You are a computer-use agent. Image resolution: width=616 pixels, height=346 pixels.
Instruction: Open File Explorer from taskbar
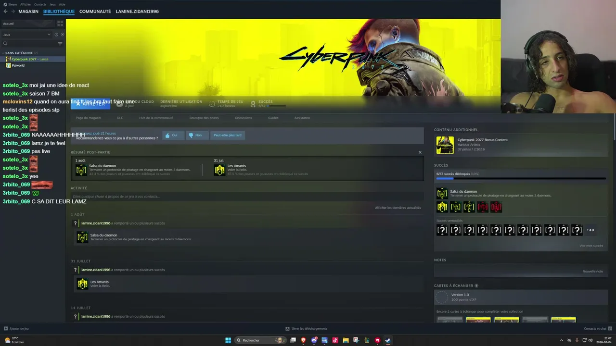click(346, 340)
